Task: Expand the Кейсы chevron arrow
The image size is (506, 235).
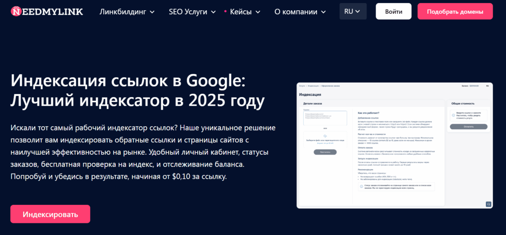Action: 257,12
